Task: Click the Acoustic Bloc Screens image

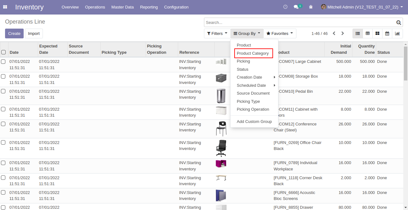Action: (x=221, y=196)
